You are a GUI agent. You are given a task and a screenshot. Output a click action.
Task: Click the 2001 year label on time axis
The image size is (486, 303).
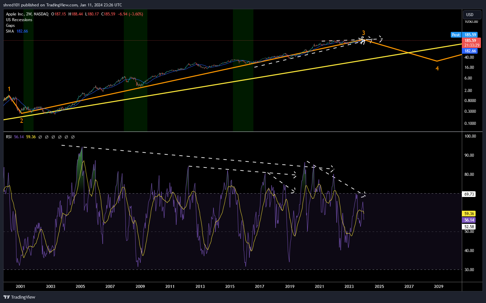pyautogui.click(x=20, y=287)
